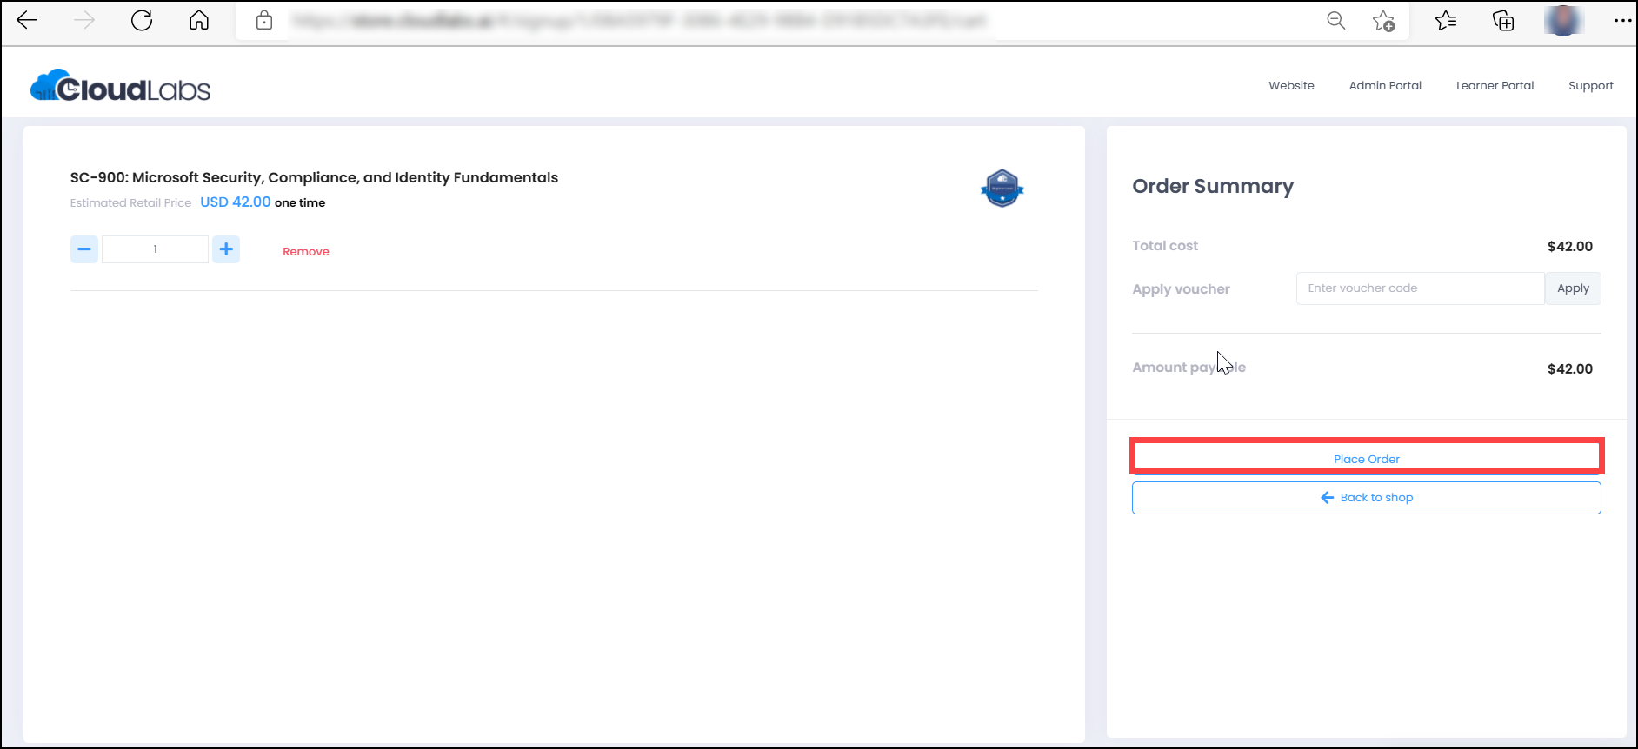1638x749 pixels.
Task: Add this page to favorites star icon
Action: coord(1383,21)
